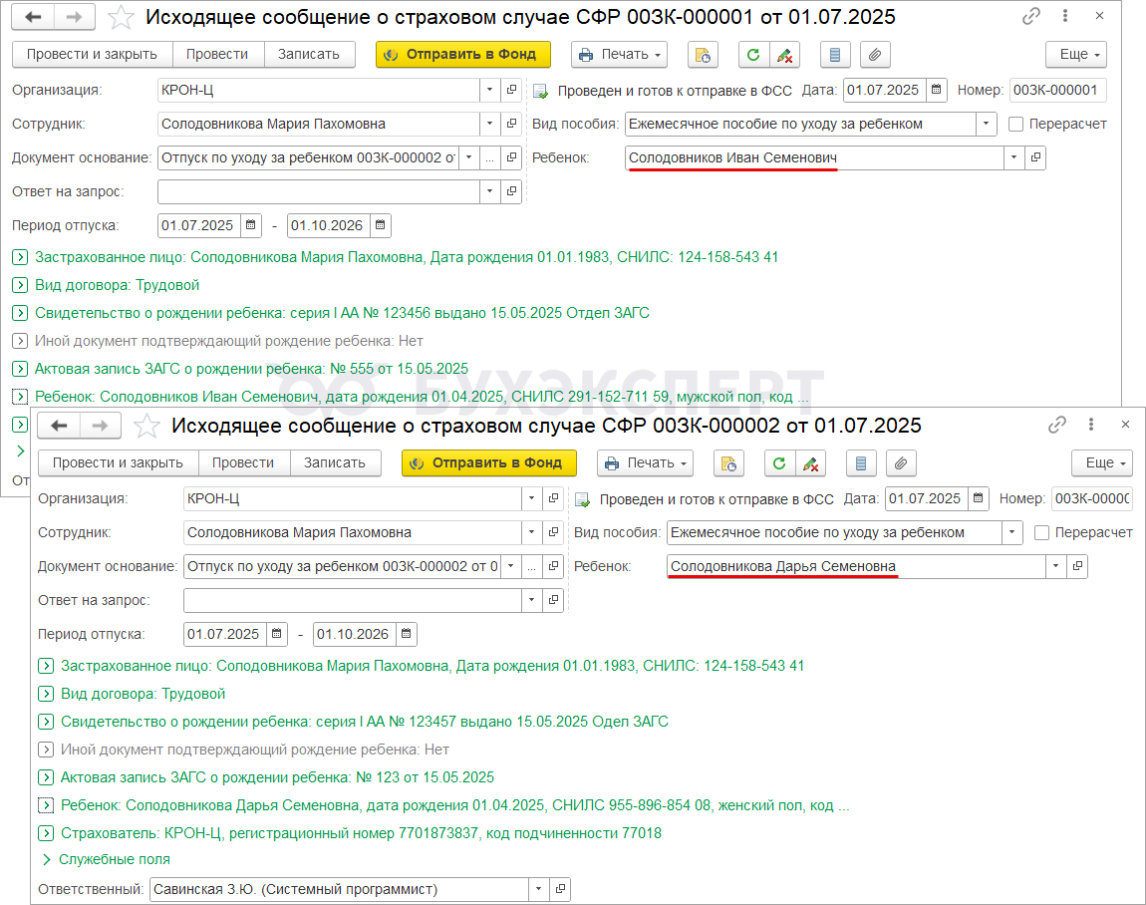Open the report list icon in the top toolbar
The width and height of the screenshot is (1146, 905).
pyautogui.click(x=835, y=55)
